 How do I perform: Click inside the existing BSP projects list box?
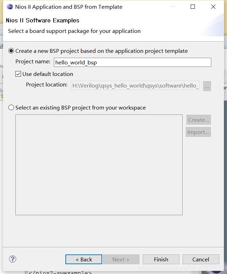[99, 165]
